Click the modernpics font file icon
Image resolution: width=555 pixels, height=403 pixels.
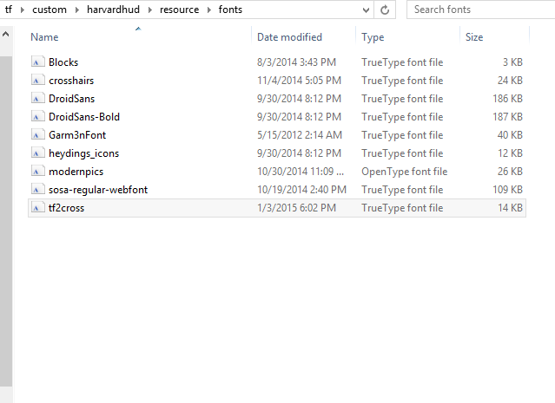point(37,172)
